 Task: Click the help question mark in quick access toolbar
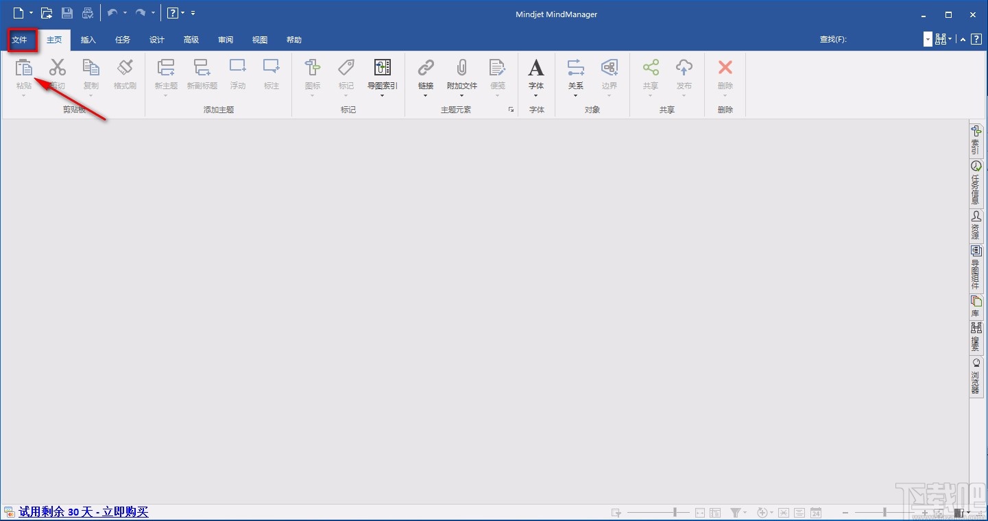pos(173,13)
